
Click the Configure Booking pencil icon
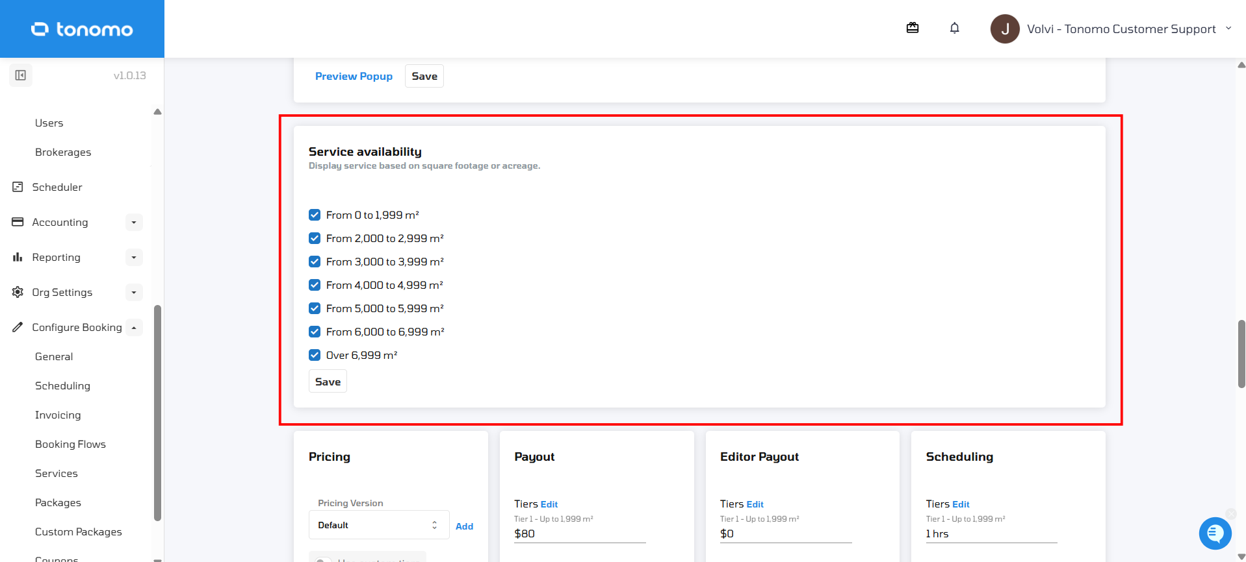[18, 327]
